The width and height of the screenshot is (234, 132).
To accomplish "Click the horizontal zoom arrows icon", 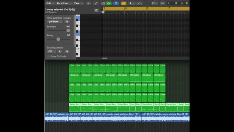I will (182, 3).
